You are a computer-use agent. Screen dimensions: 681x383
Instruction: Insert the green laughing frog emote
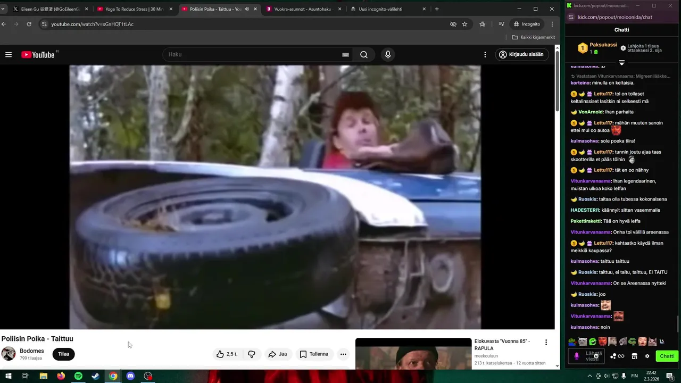pos(592,342)
